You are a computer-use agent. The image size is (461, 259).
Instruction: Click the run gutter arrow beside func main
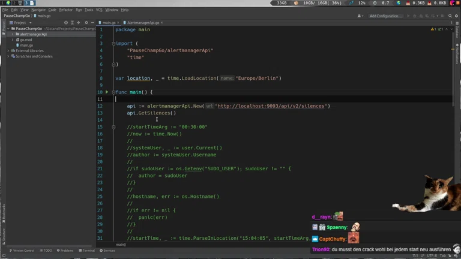[x=108, y=92]
